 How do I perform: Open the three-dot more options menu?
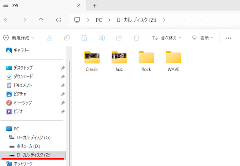(x=228, y=38)
